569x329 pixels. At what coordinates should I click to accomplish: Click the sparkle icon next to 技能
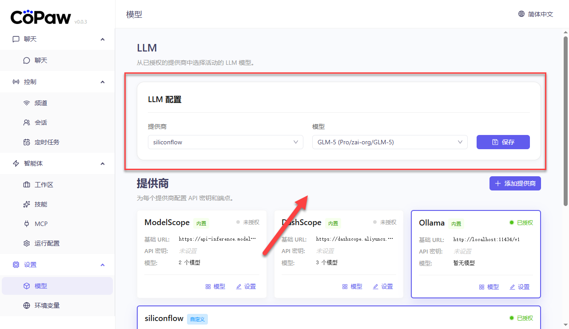click(x=27, y=204)
